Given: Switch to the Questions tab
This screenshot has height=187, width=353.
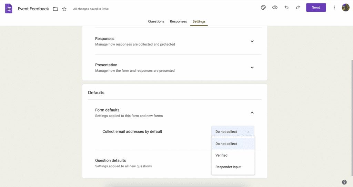Looking at the screenshot, I should tap(156, 21).
